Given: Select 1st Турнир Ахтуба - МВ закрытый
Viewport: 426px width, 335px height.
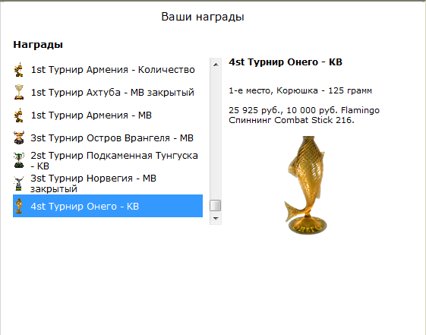Looking at the screenshot, I should [x=108, y=93].
